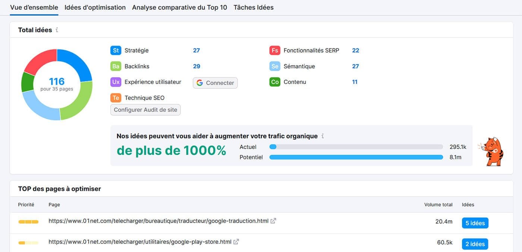Click the 60.5k volume value

(445, 242)
